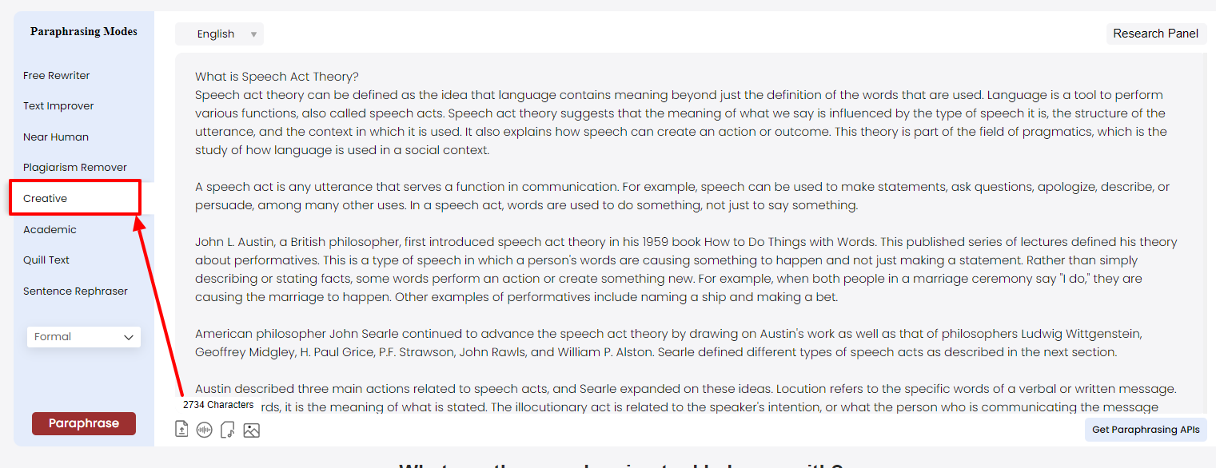Pick the Academic mode
Image resolution: width=1216 pixels, height=468 pixels.
[50, 230]
